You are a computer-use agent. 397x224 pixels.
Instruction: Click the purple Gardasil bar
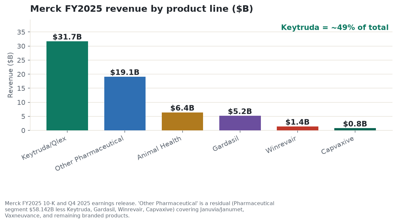coord(240,123)
